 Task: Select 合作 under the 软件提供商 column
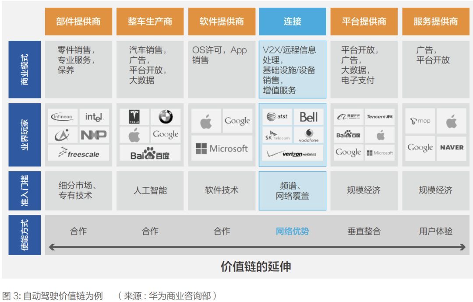tap(222, 231)
